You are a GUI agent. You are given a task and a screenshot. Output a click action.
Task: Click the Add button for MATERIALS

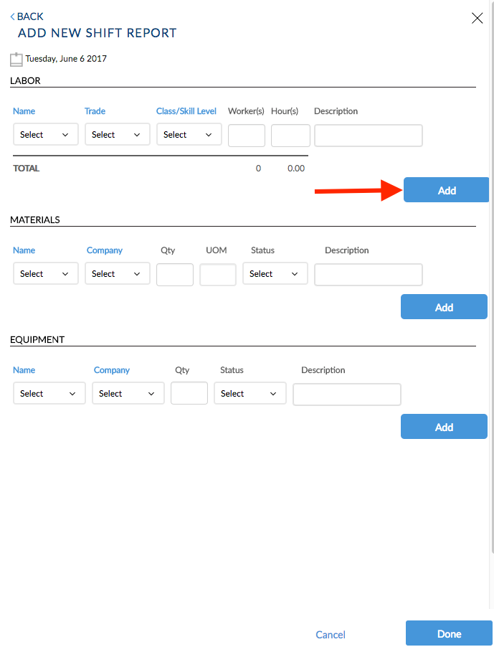(x=444, y=306)
